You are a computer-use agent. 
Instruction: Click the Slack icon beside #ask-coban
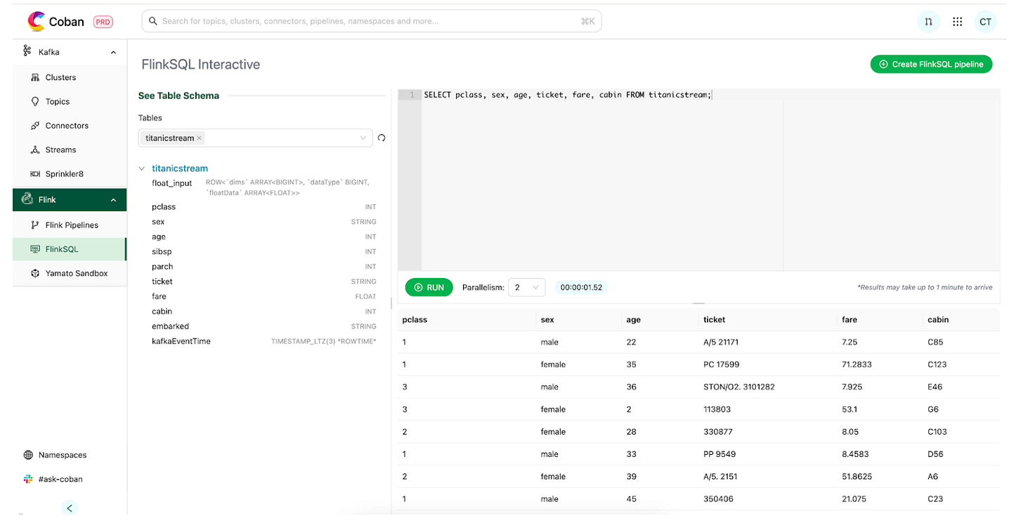tap(28, 479)
